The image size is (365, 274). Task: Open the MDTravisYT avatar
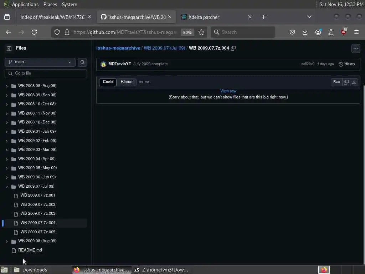104,64
